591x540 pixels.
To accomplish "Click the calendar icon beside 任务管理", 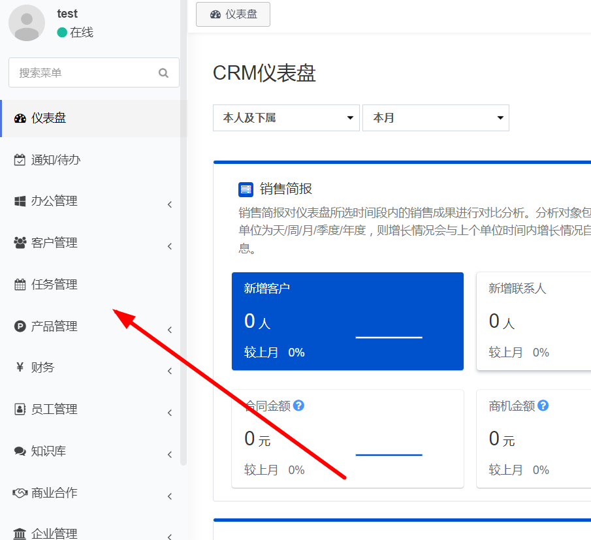I will [20, 285].
